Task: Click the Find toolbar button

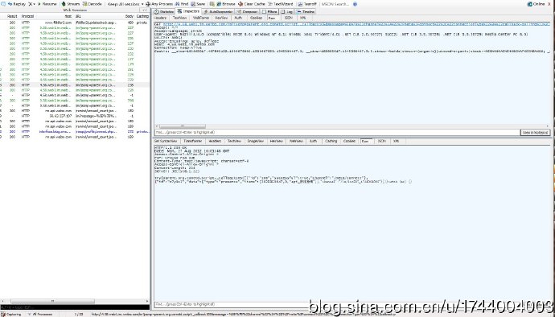Action: coord(182,4)
